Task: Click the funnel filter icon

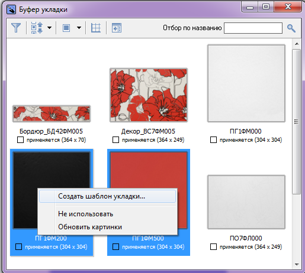Action: pos(16,28)
